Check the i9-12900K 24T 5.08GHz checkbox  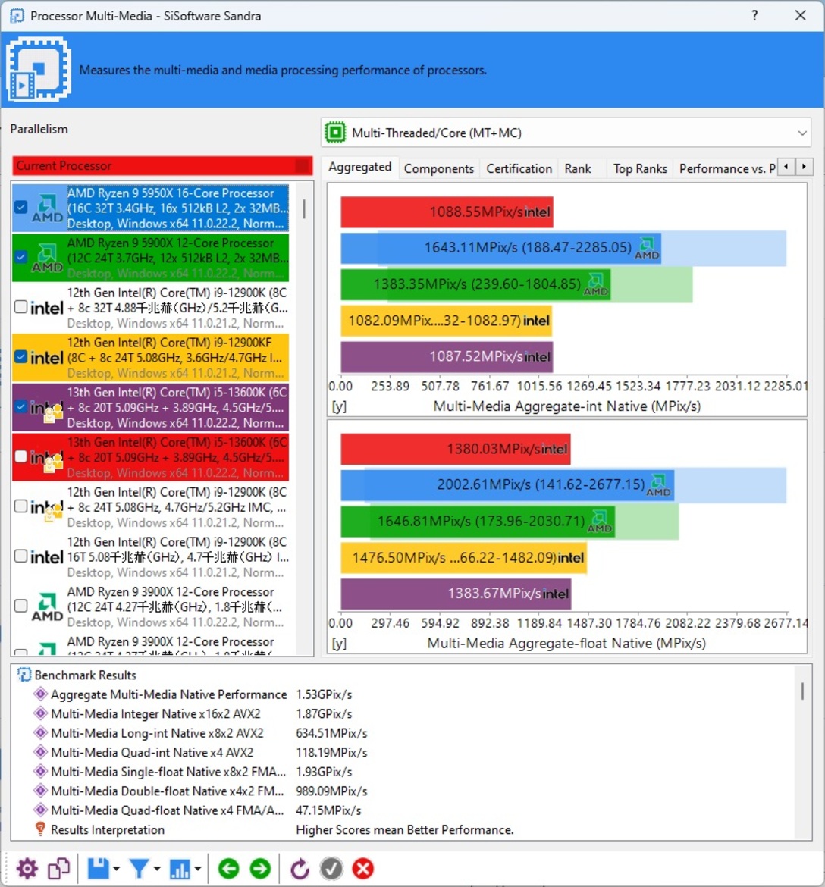(x=21, y=506)
